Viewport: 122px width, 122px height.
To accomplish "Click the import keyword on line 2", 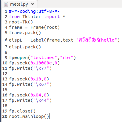I will click(52, 17).
